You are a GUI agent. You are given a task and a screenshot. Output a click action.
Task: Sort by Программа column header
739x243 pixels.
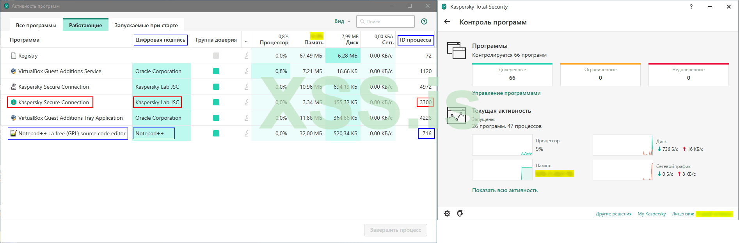pyautogui.click(x=25, y=40)
